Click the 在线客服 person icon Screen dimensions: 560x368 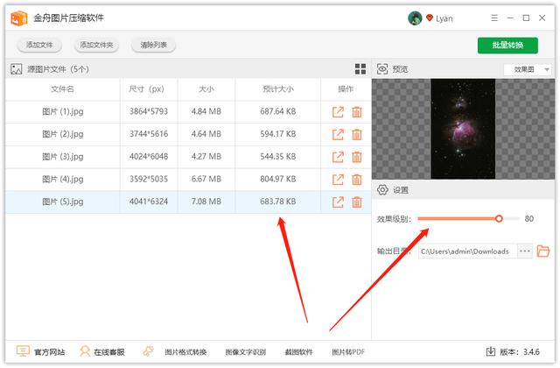tap(85, 351)
